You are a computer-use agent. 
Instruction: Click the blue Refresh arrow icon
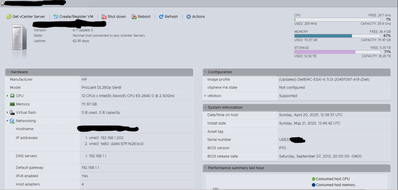click(x=161, y=17)
